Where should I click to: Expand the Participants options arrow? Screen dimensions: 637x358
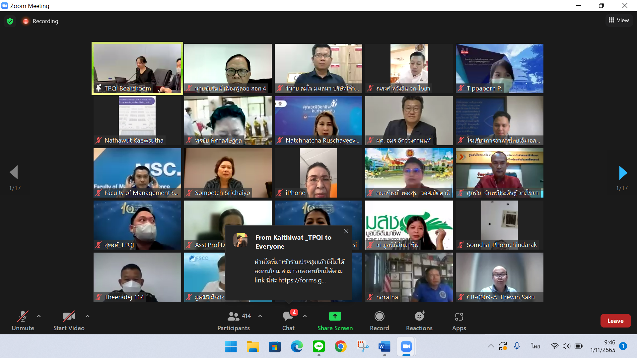(260, 316)
